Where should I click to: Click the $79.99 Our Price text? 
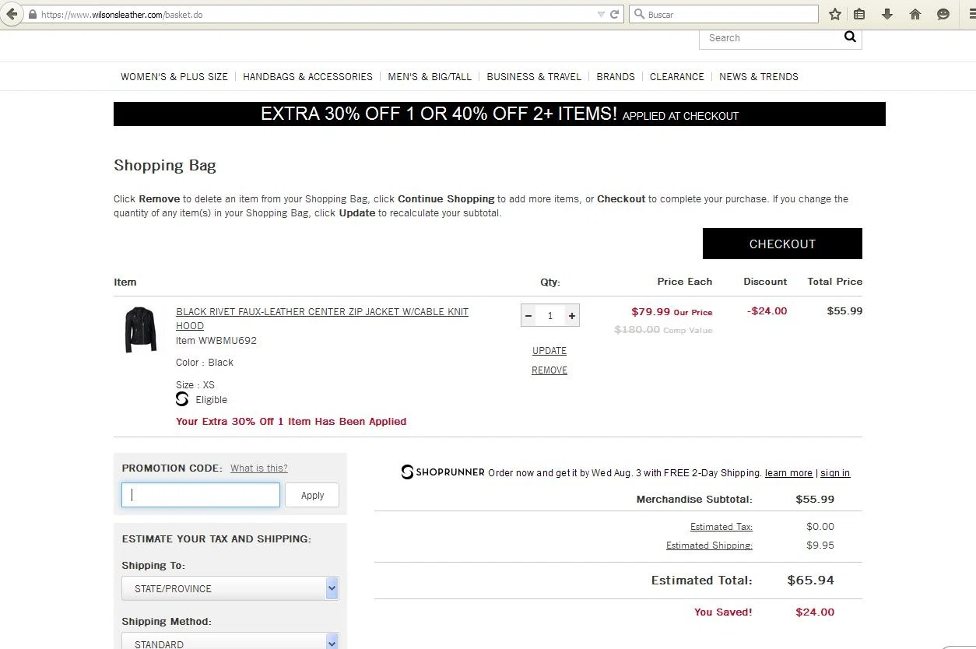[672, 311]
